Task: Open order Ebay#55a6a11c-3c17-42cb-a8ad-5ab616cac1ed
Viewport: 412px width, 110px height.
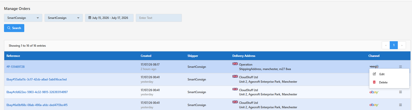Action: 37,79
